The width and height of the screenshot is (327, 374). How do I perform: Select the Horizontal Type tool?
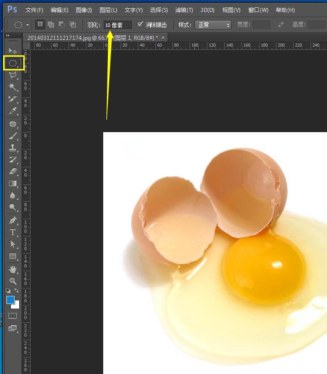coord(13,232)
